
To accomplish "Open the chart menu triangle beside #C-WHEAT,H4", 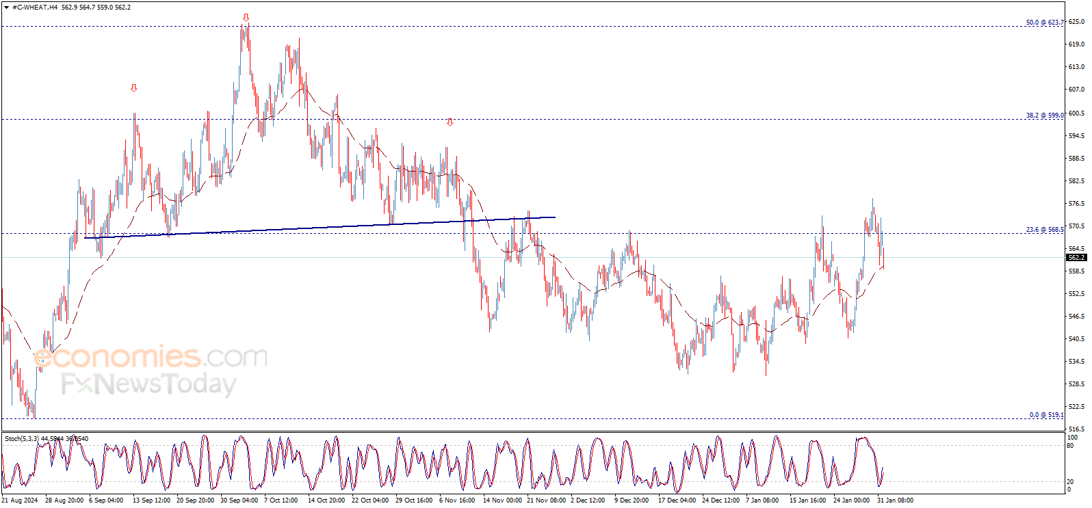I will pyautogui.click(x=6, y=8).
